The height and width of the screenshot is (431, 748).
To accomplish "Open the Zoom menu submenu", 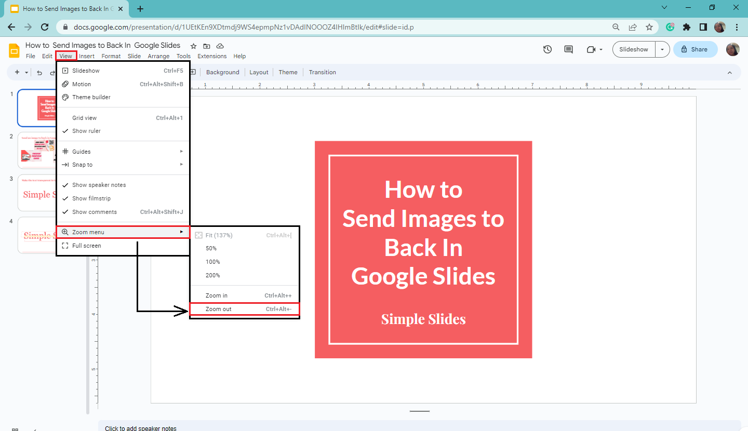I will [123, 232].
